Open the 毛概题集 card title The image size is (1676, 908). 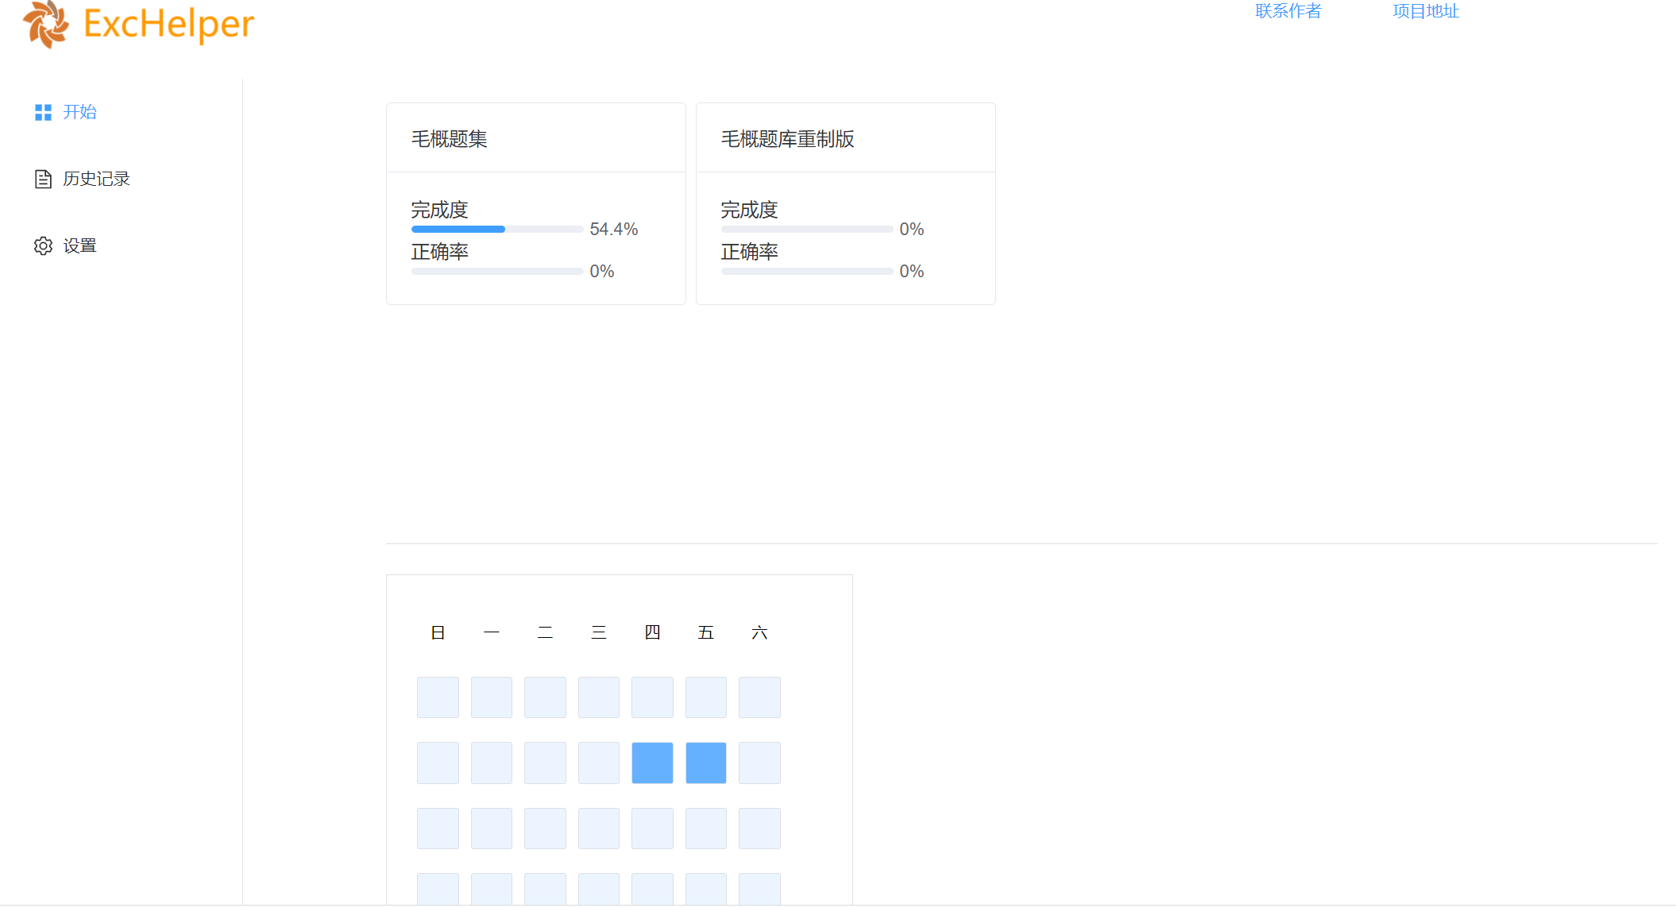[x=449, y=139]
